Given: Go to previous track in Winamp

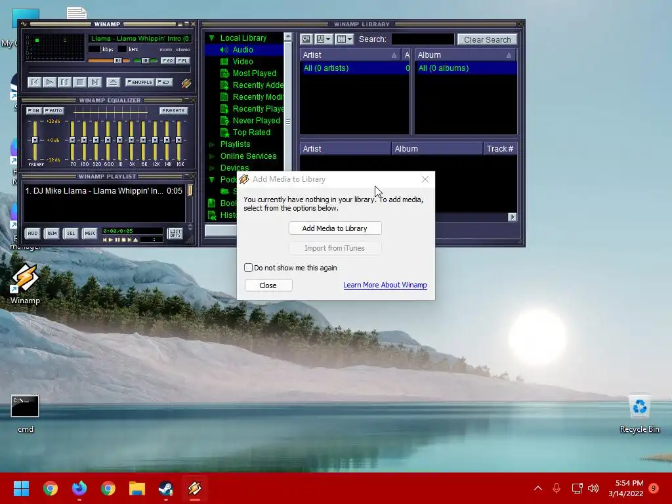Looking at the screenshot, I should coord(35,82).
